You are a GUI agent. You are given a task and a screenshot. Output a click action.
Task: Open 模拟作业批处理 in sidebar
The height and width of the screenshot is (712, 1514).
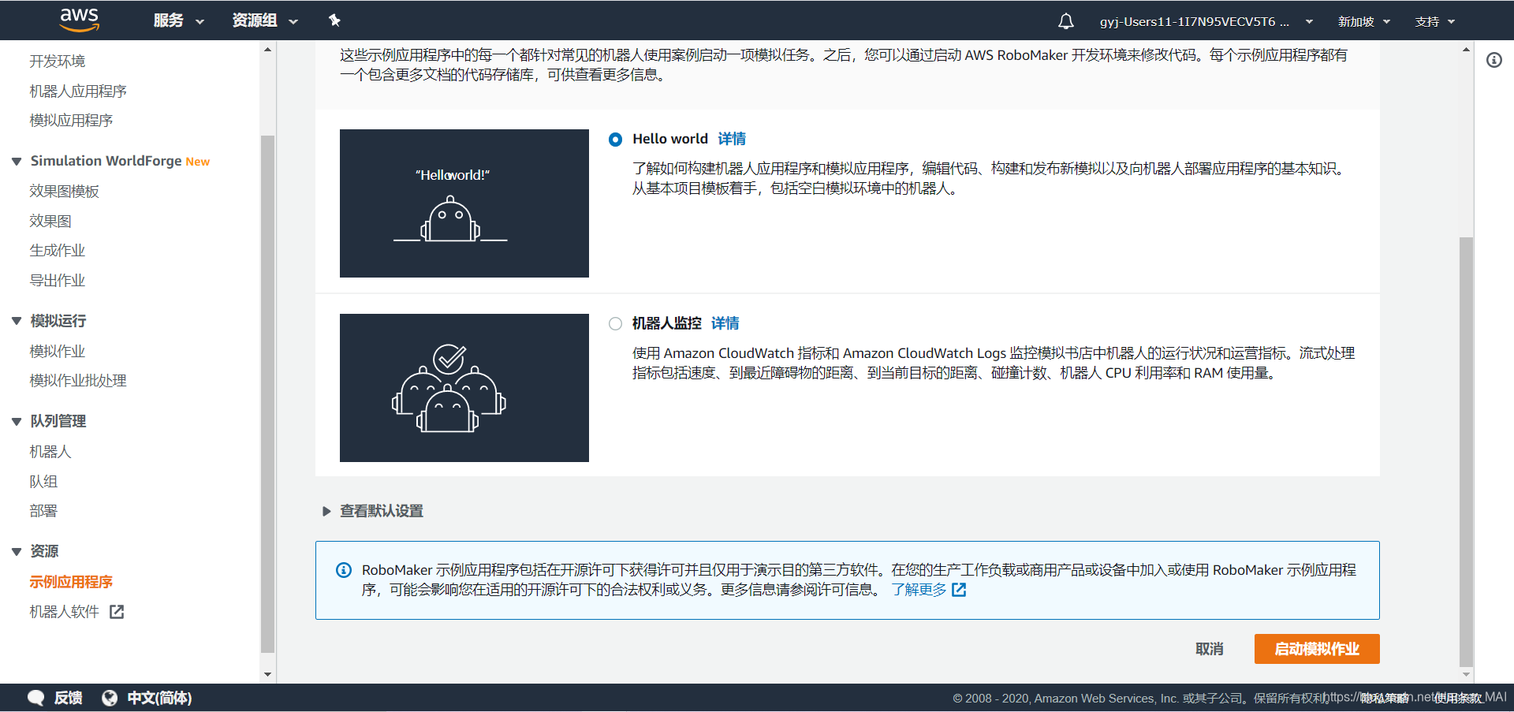pos(78,381)
